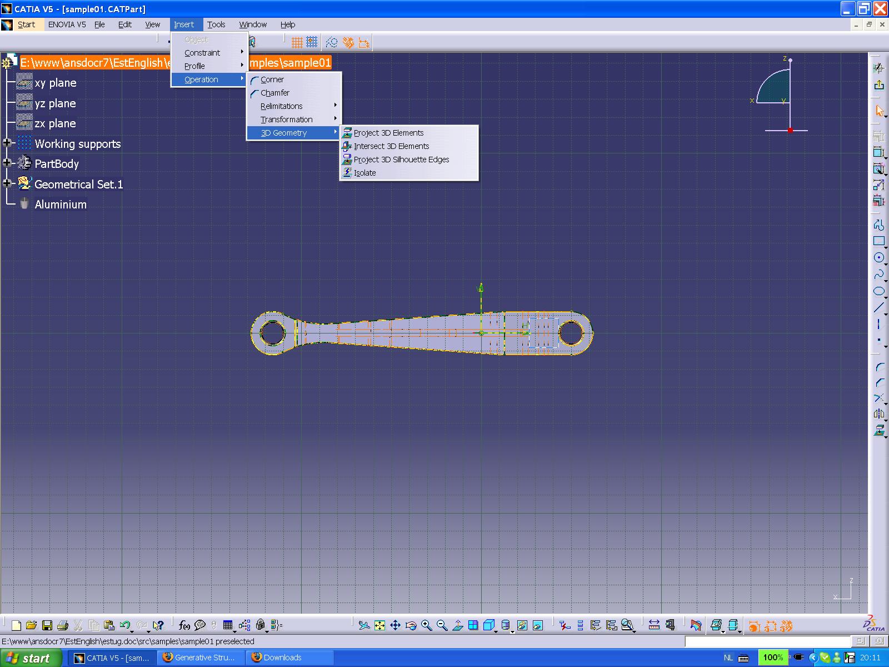Click the Open file folder icon
This screenshot has height=667, width=889.
31,626
